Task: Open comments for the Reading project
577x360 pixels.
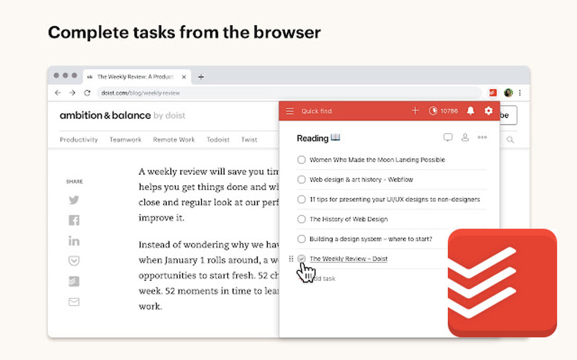Action: click(448, 138)
